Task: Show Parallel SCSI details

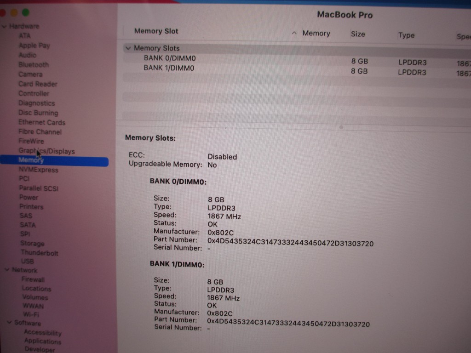Action: [39, 188]
